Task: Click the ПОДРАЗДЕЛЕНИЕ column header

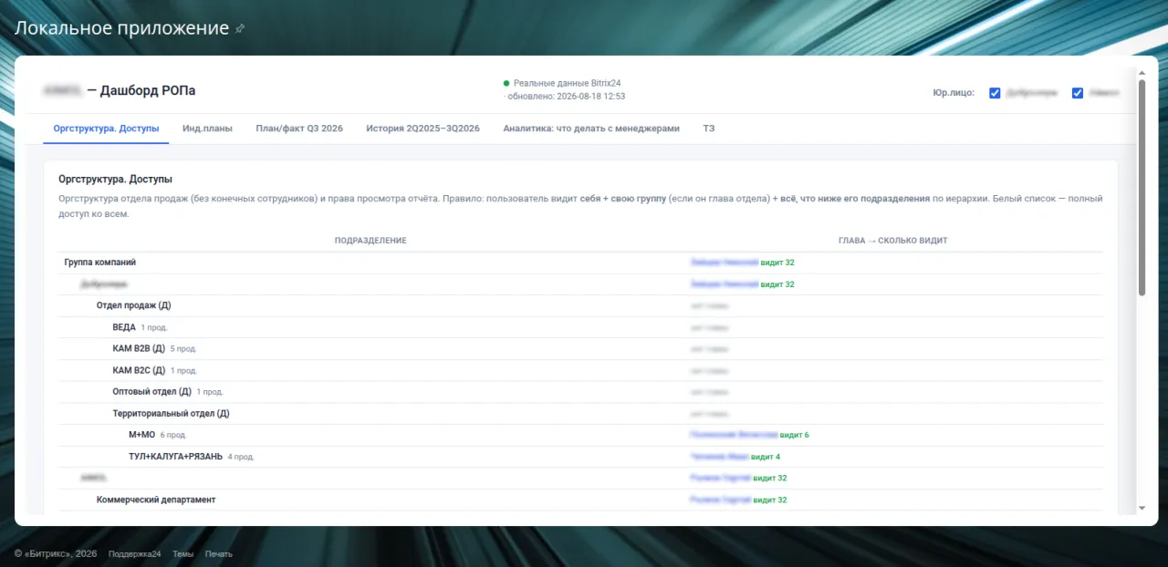Action: pyautogui.click(x=370, y=241)
